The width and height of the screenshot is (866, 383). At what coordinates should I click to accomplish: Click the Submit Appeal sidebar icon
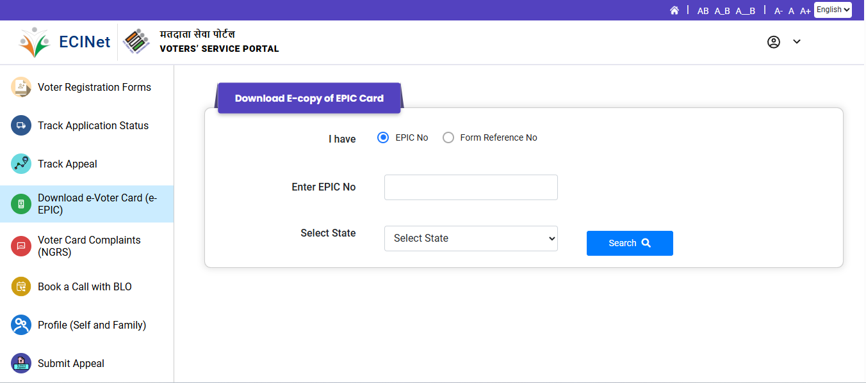20,363
